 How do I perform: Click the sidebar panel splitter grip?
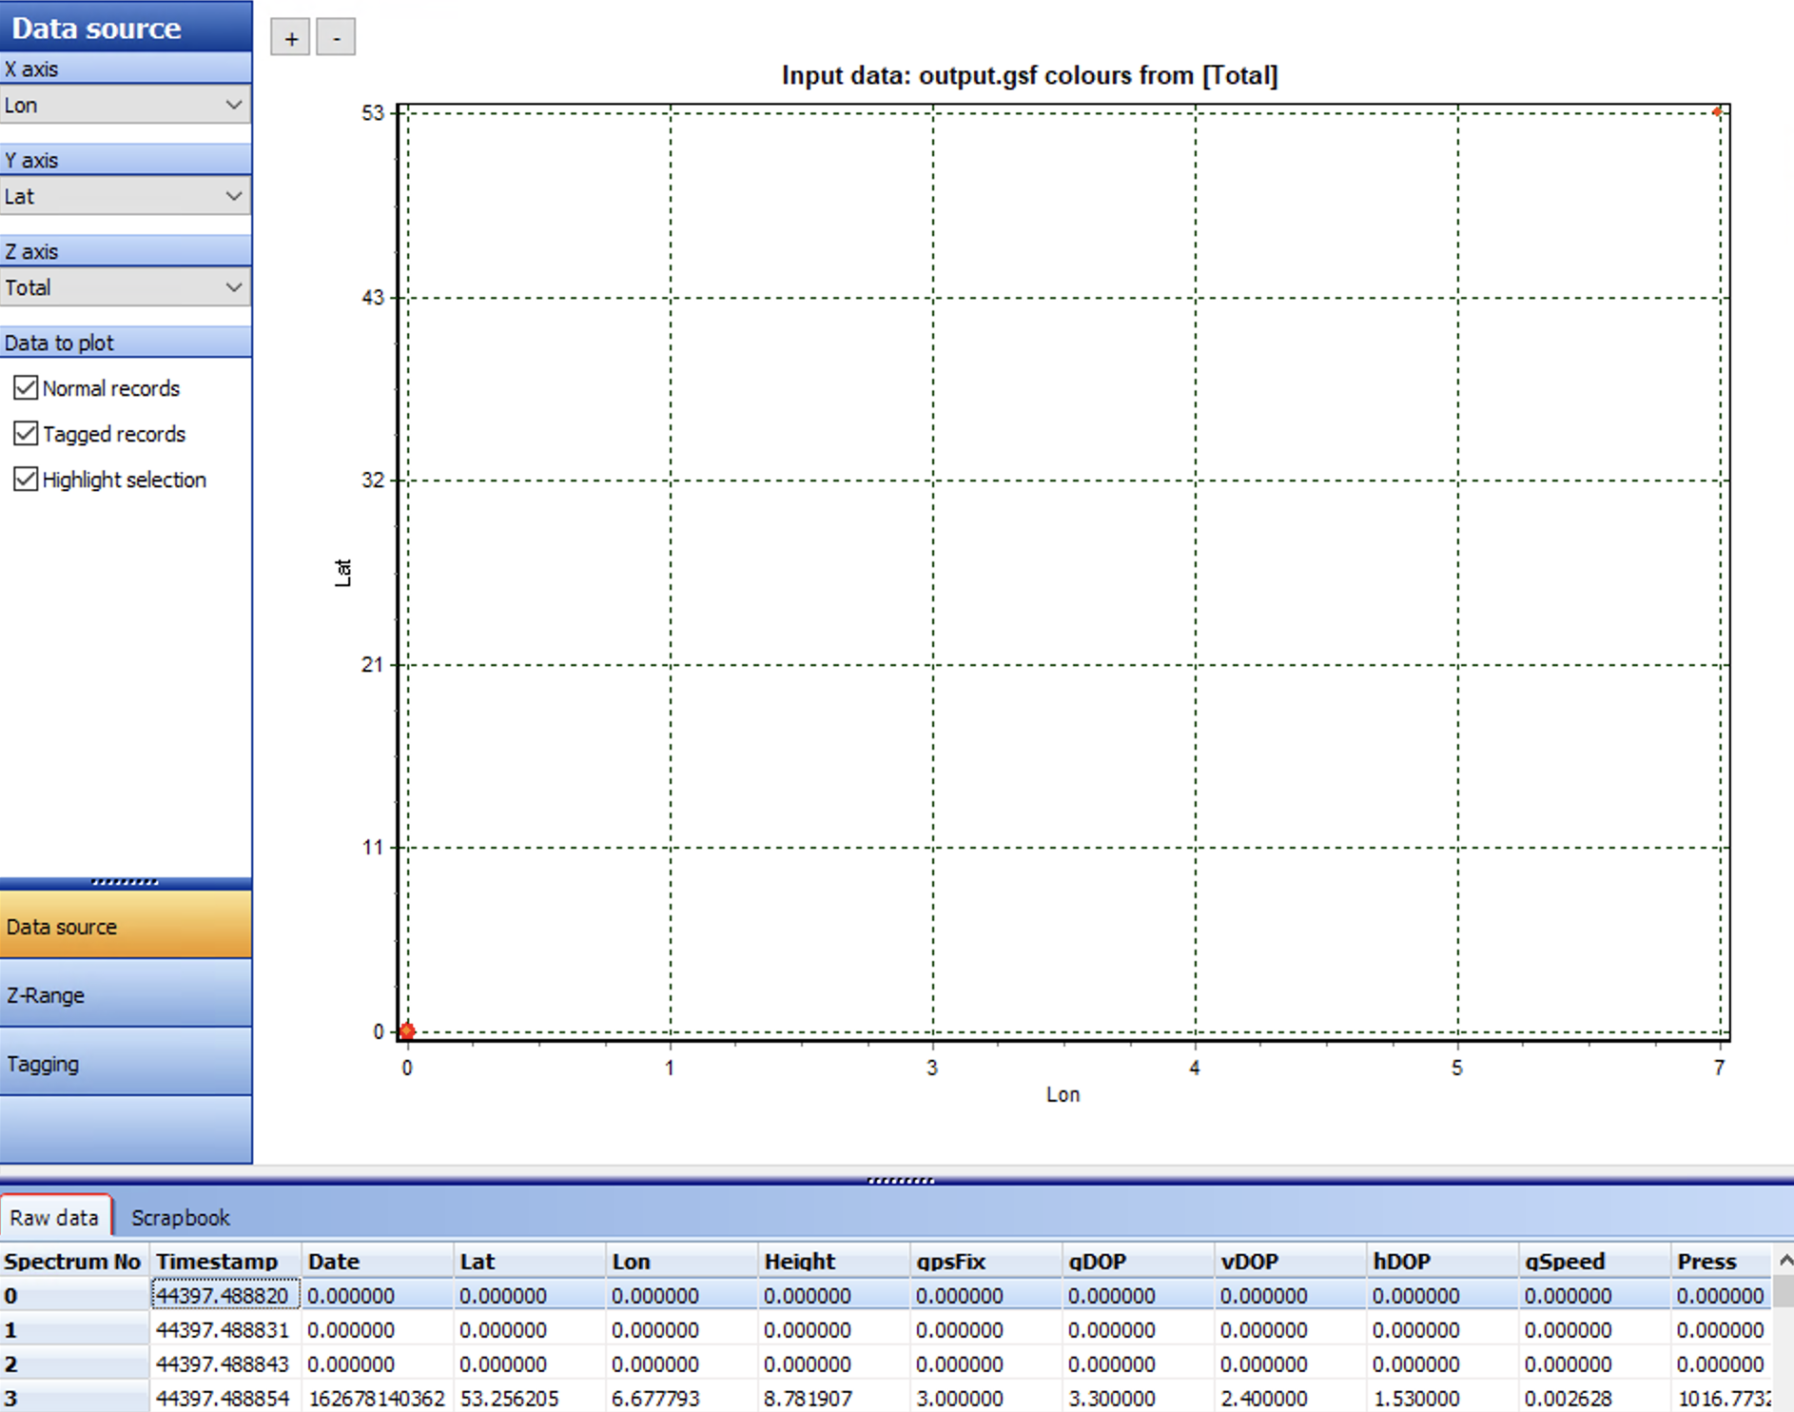[x=125, y=882]
